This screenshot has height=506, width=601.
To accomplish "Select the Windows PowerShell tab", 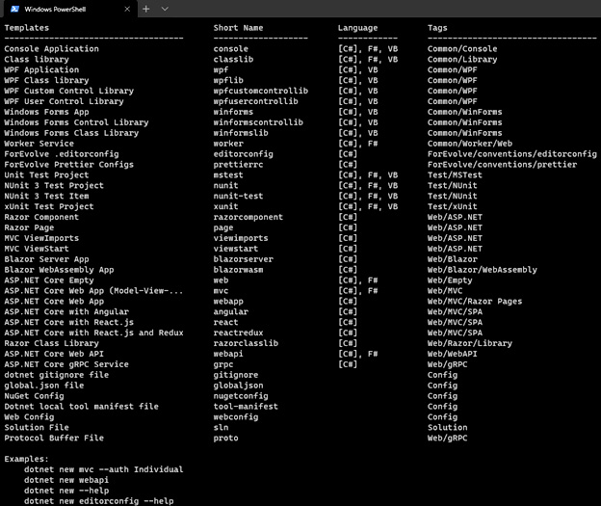I will tap(69, 9).
